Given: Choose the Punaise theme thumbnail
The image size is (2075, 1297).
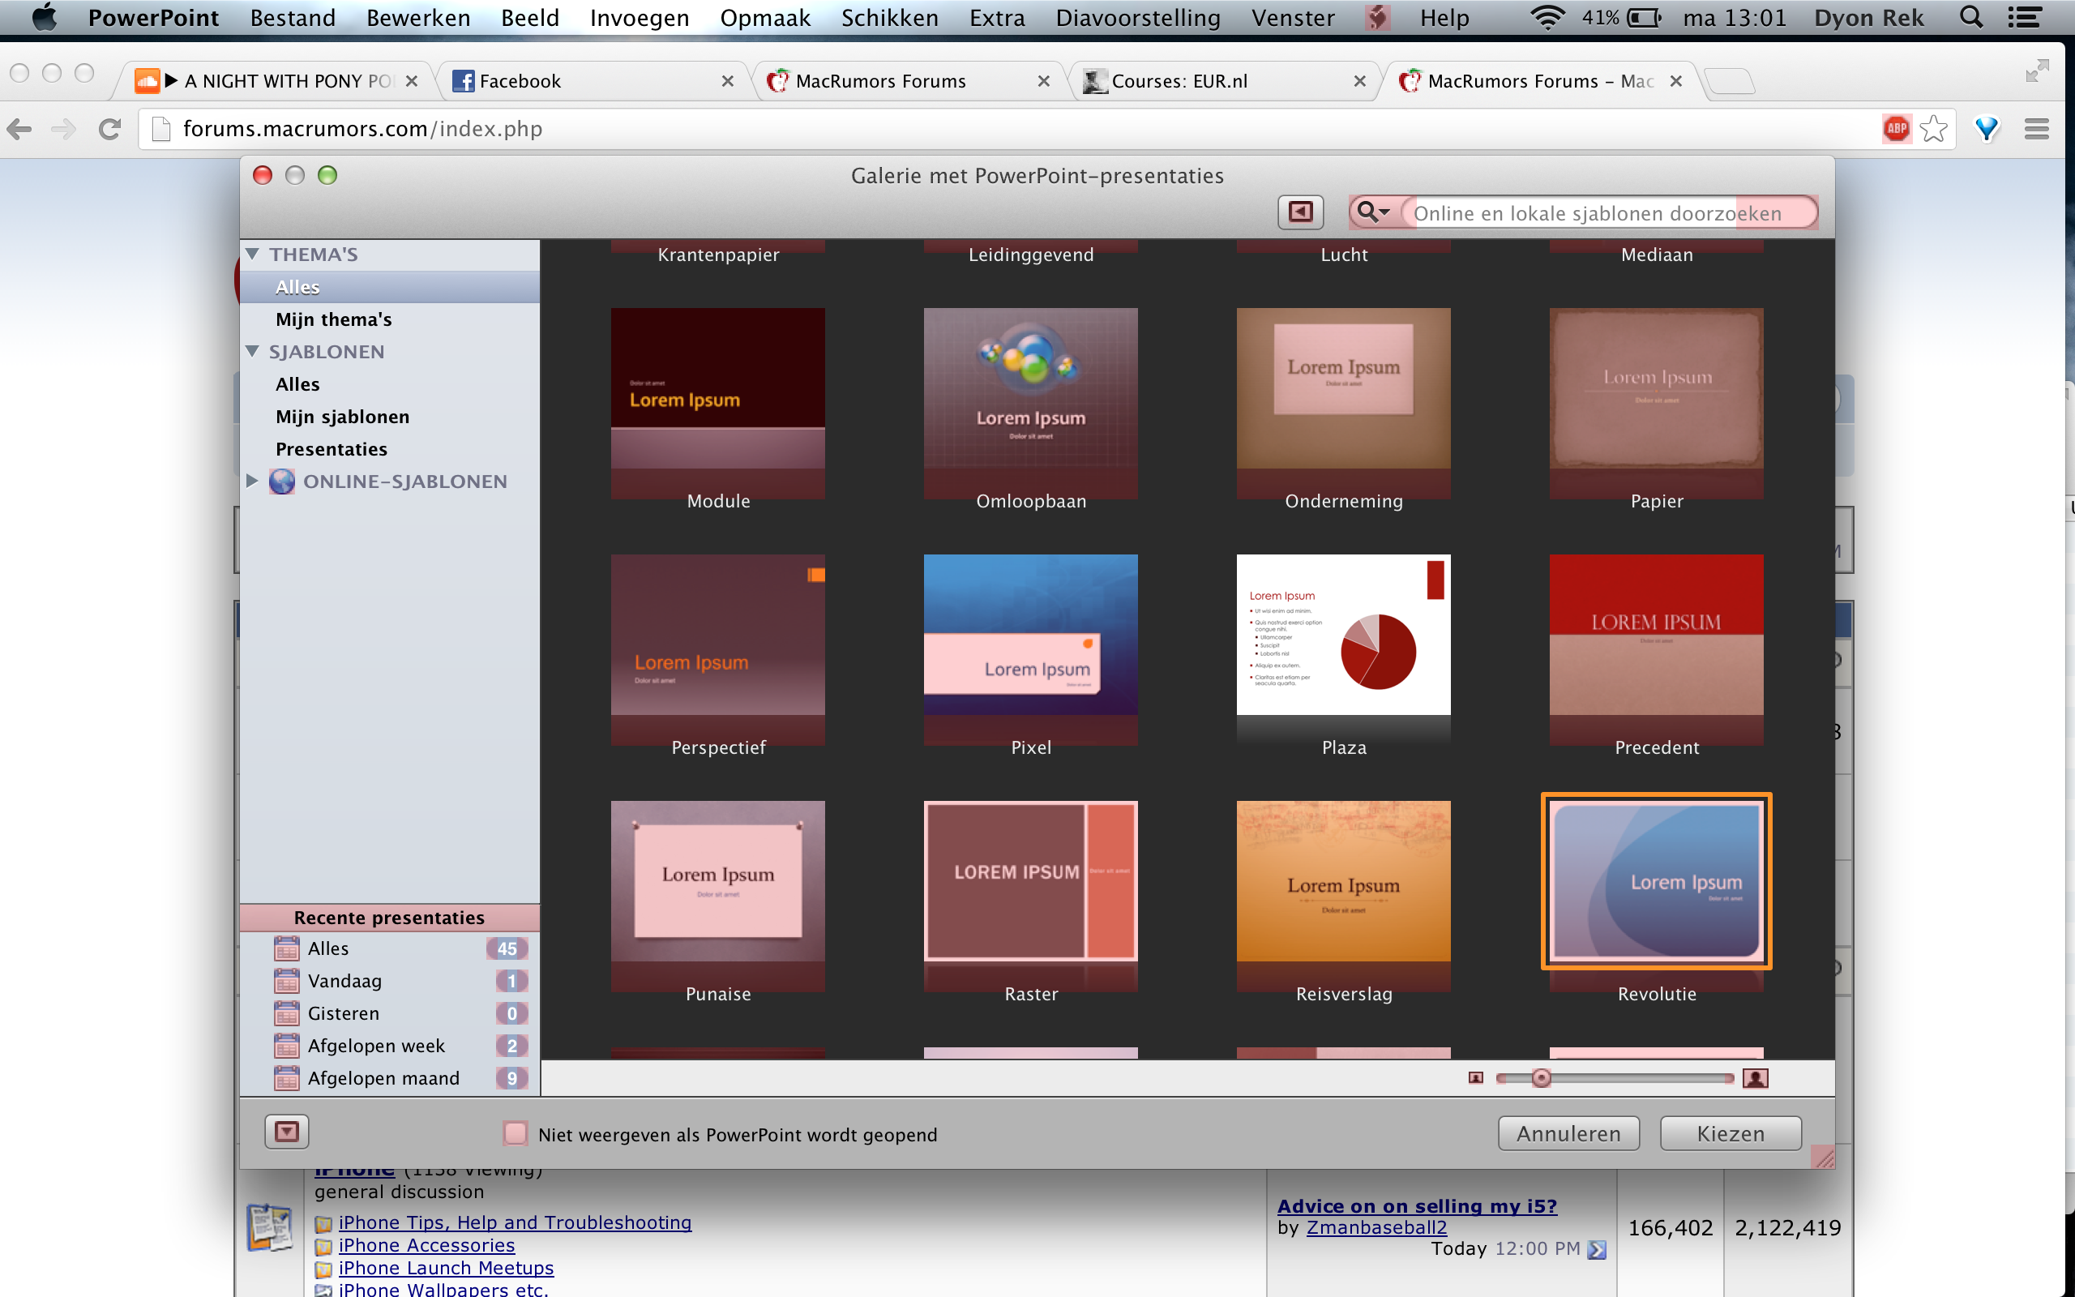Looking at the screenshot, I should tap(717, 881).
